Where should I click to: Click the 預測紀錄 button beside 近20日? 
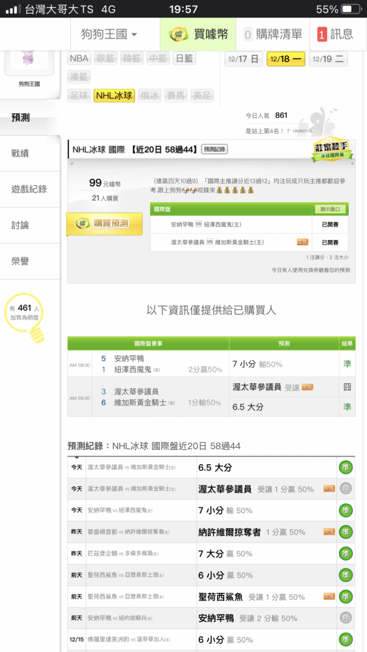point(214,149)
